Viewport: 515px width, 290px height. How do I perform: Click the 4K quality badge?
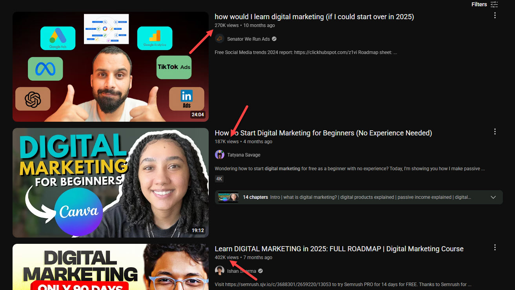click(x=219, y=179)
